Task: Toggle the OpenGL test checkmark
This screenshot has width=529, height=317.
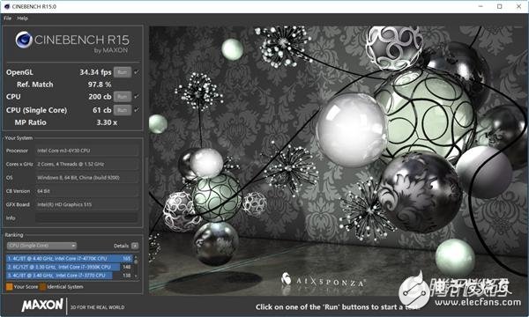Action: [137, 72]
